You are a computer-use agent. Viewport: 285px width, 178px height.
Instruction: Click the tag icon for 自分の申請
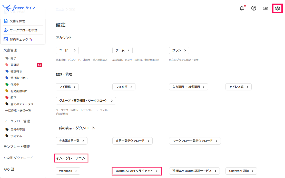tap(7, 129)
